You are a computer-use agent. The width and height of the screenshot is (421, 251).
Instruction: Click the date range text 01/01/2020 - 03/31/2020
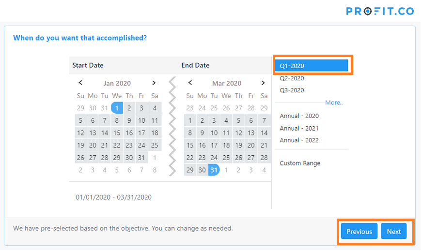[x=114, y=197]
